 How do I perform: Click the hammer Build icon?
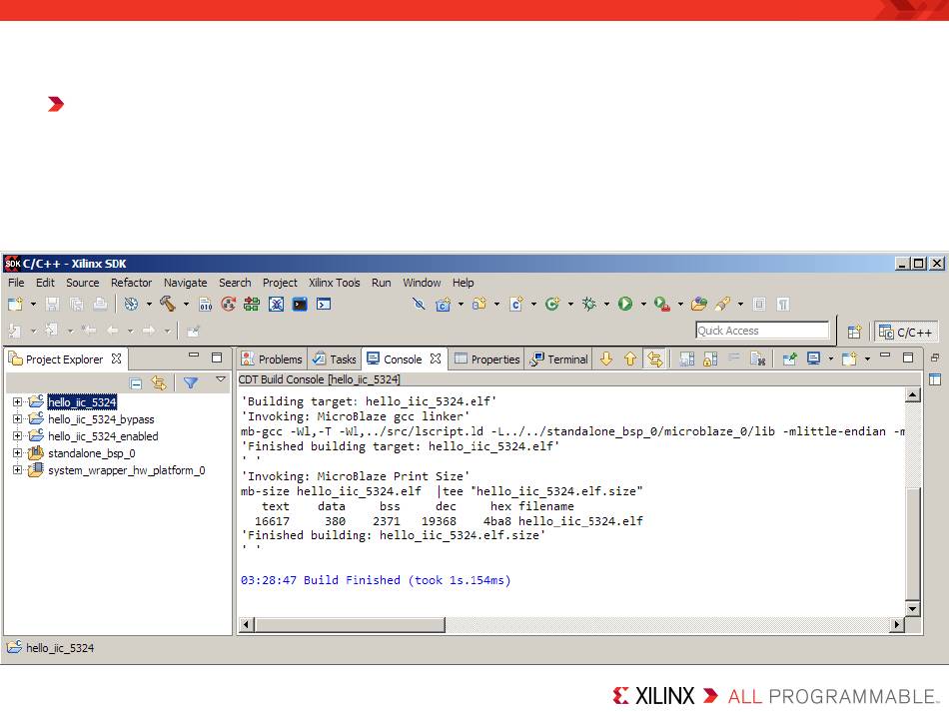pyautogui.click(x=168, y=304)
